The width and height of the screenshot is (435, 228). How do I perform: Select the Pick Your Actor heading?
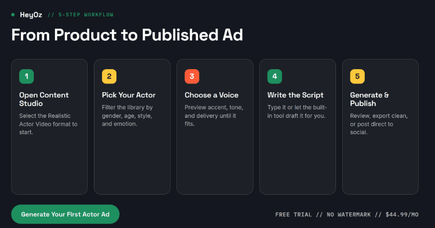click(129, 95)
